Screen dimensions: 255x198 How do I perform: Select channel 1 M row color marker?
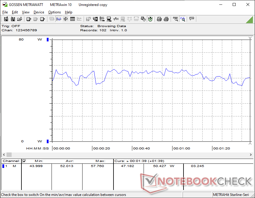point(3,166)
